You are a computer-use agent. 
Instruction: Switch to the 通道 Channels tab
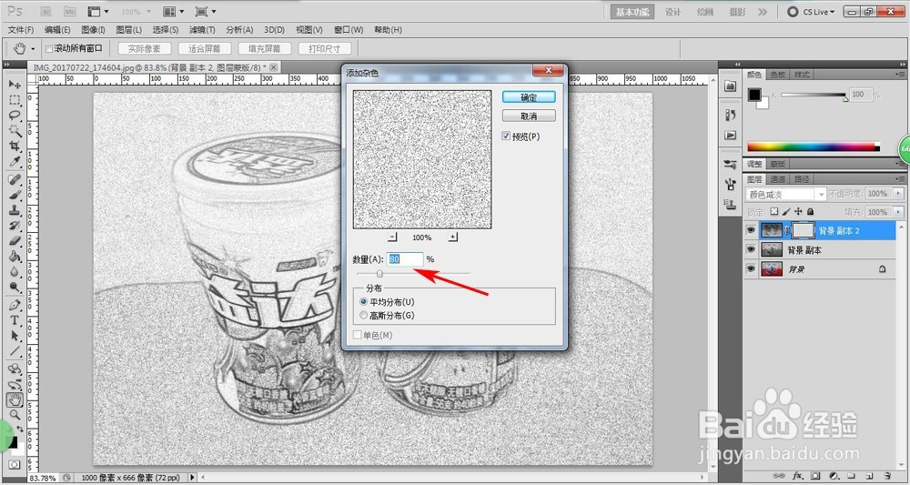778,179
